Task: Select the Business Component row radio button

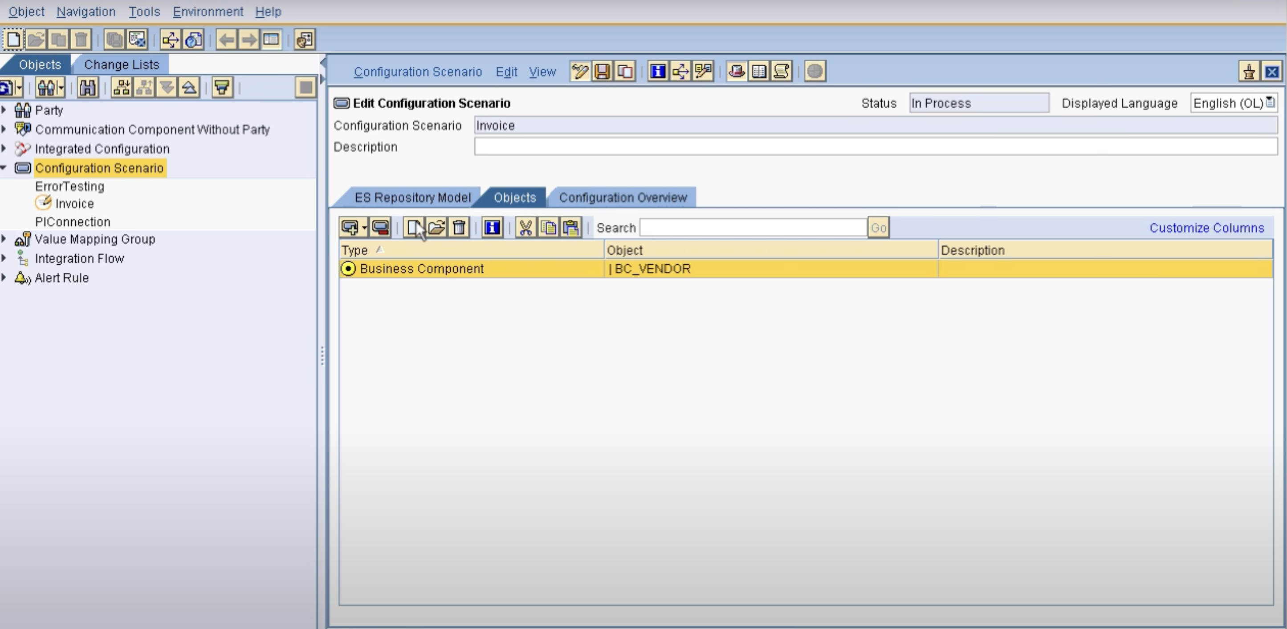Action: (348, 269)
